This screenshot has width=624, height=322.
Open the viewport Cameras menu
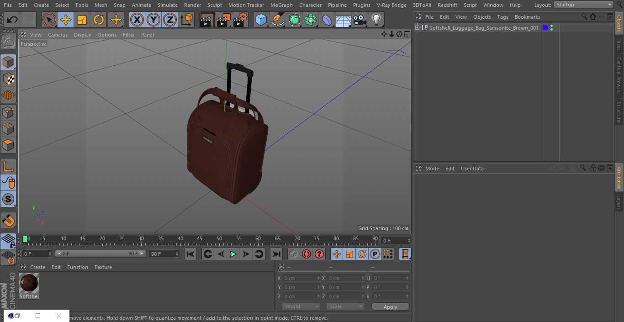[58, 35]
